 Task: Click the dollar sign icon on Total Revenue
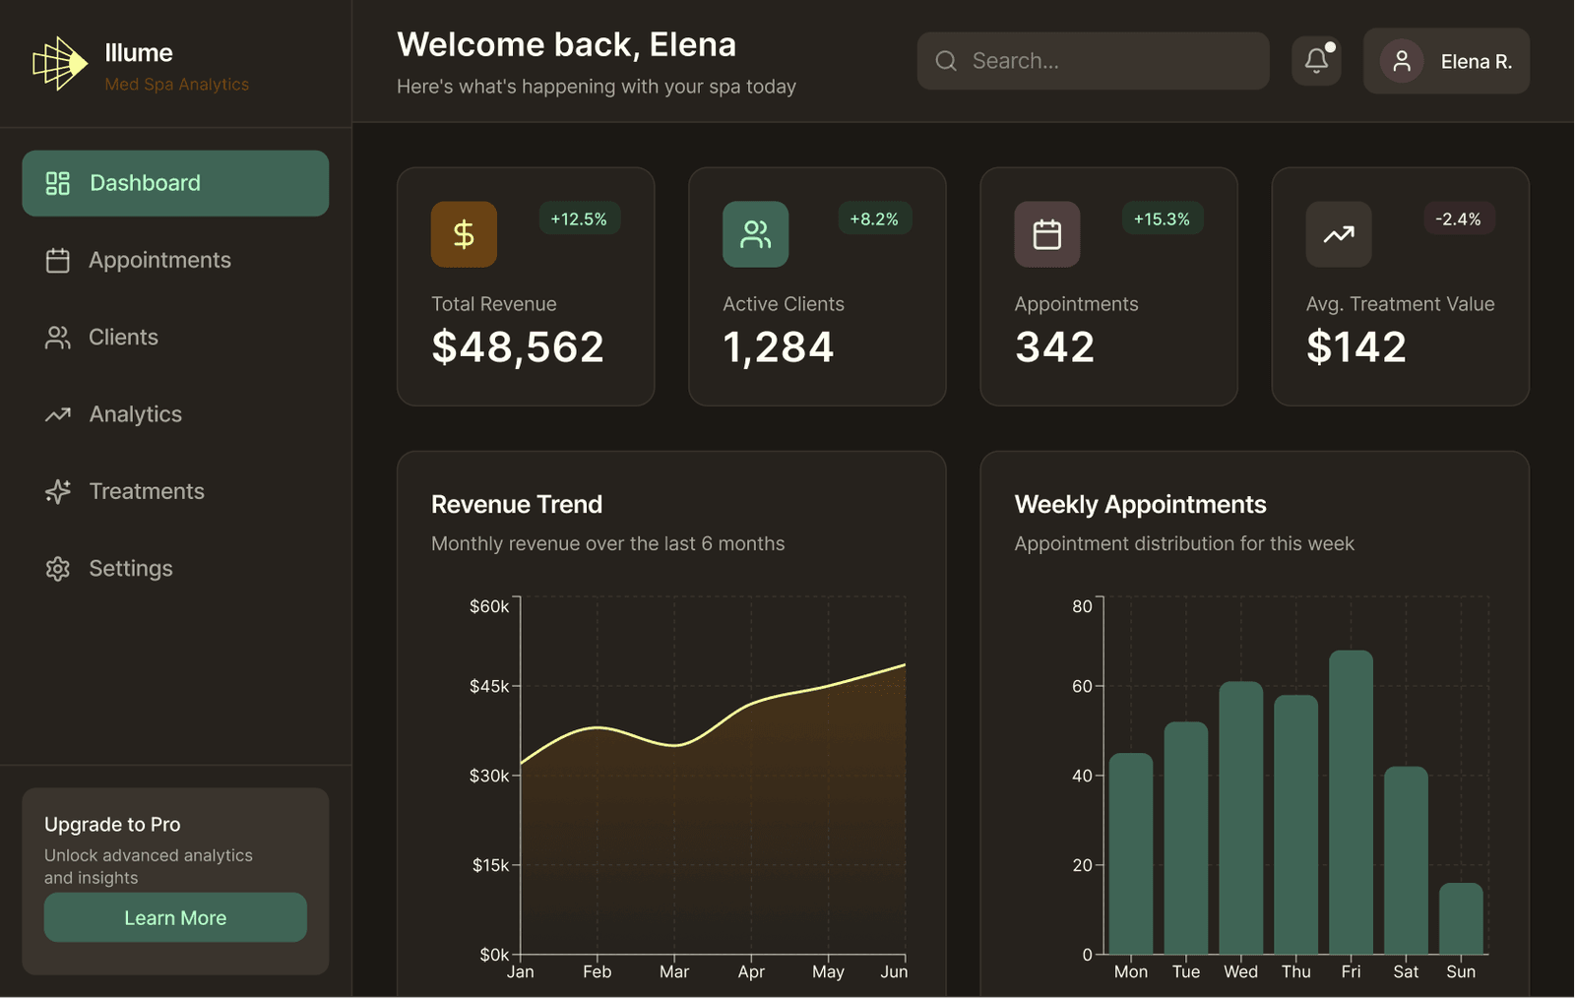click(x=464, y=234)
